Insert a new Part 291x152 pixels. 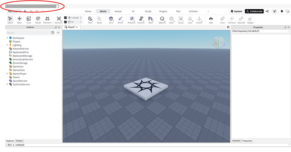pos(111,19)
